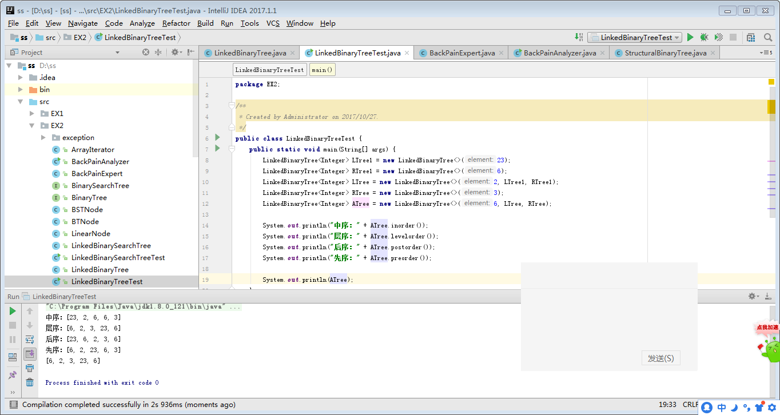Switch to LinkedBinaryTree.java tab
This screenshot has width=780, height=415.
pyautogui.click(x=250, y=53)
